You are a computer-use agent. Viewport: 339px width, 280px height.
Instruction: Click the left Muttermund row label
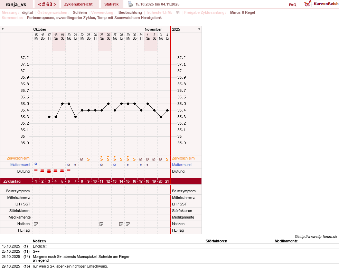(x=20, y=165)
